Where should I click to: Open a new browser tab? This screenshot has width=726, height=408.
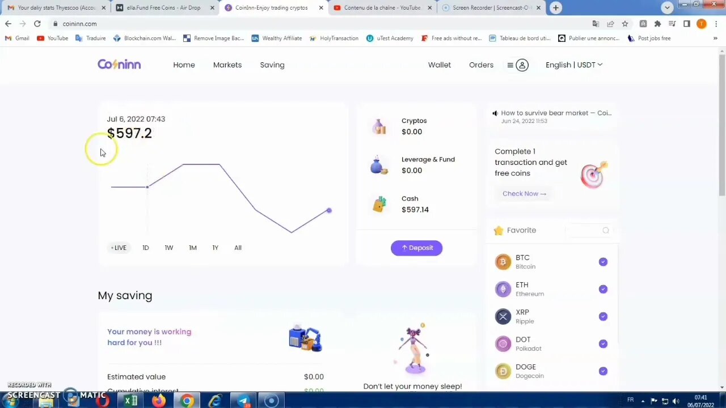click(556, 7)
